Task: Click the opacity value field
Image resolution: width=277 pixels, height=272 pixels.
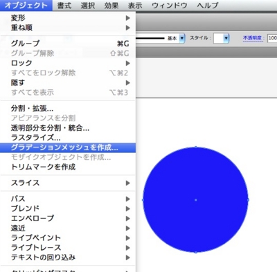Action: (272, 38)
